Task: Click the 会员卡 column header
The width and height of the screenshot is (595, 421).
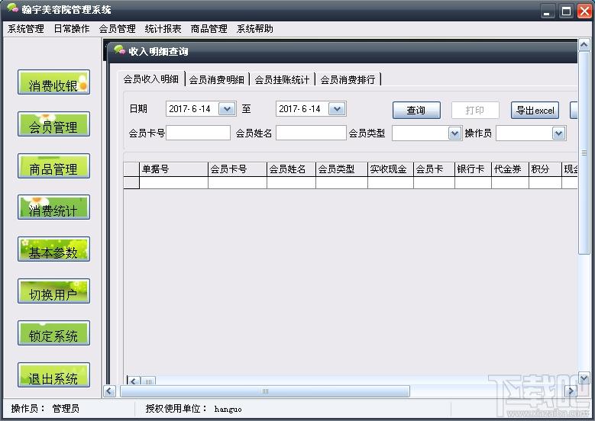Action: point(434,169)
